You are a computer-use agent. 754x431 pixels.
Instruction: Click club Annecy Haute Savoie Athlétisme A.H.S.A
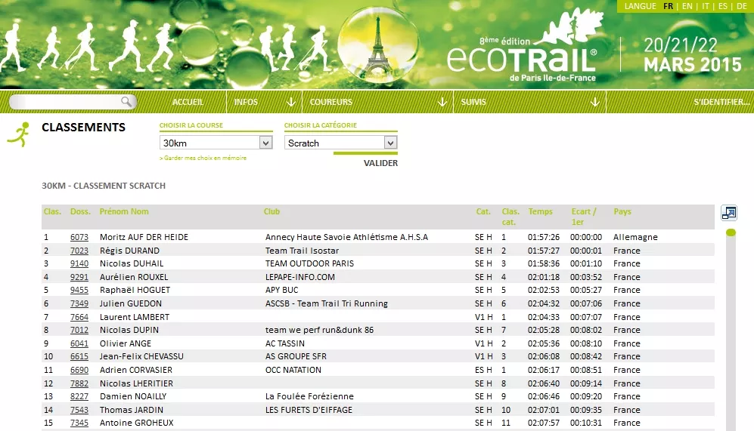(x=346, y=237)
